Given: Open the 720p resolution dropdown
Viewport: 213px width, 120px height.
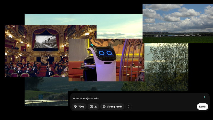Looking at the screenshot, I should click(79, 107).
